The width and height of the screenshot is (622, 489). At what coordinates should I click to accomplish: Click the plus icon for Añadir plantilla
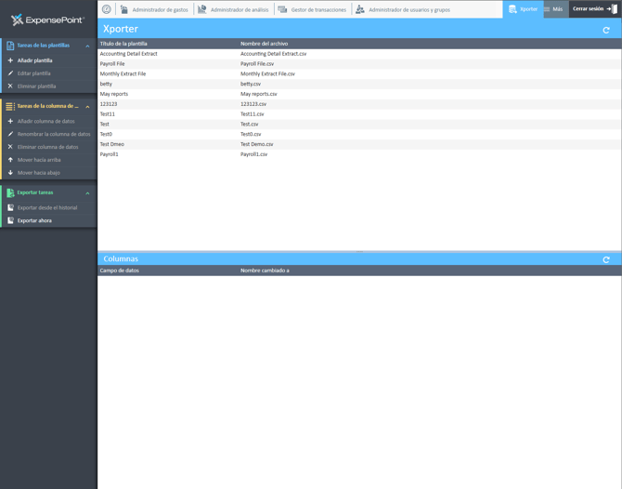(x=10, y=60)
